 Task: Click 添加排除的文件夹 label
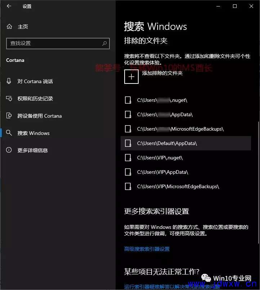click(x=162, y=73)
